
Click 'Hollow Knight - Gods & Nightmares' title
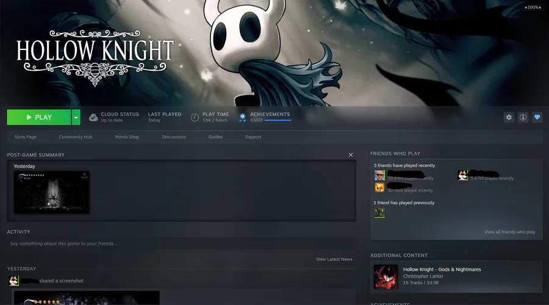coord(442,269)
